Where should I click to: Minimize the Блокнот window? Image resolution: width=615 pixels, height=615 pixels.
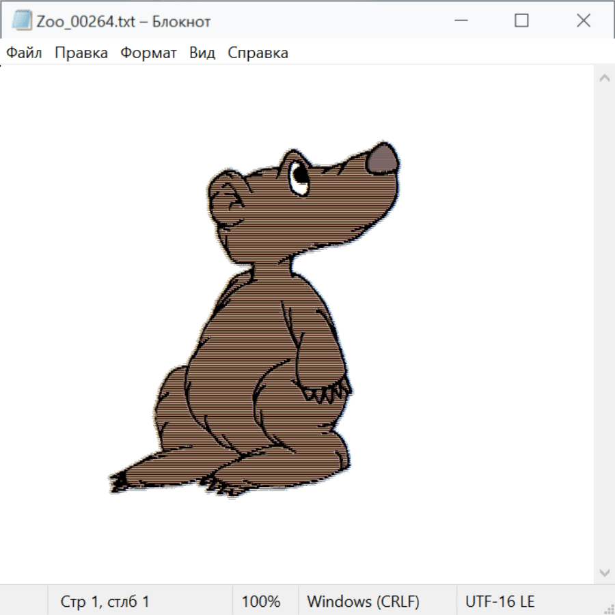coord(460,21)
